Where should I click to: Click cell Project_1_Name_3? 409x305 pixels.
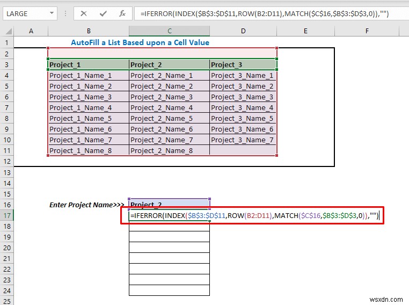[89, 97]
